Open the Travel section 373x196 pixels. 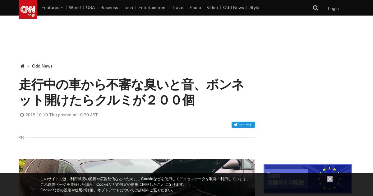[x=178, y=7]
